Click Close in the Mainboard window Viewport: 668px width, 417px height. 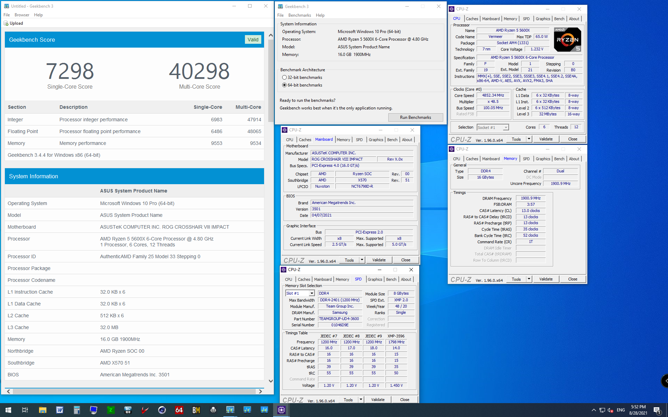[x=406, y=260]
